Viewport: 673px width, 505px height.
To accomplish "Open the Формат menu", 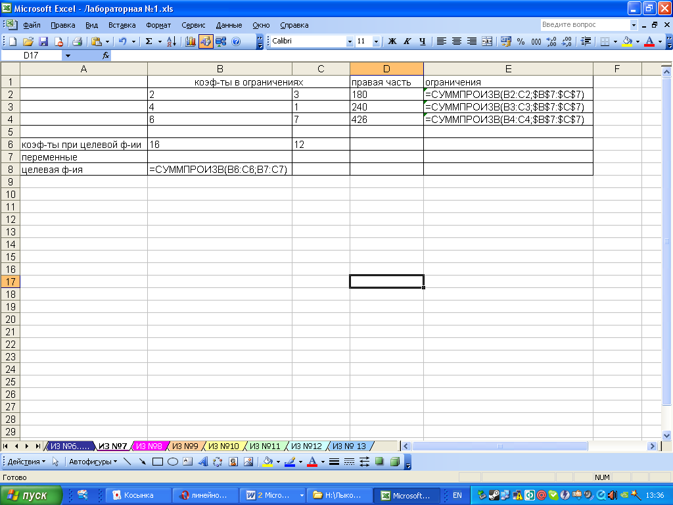I will click(158, 25).
